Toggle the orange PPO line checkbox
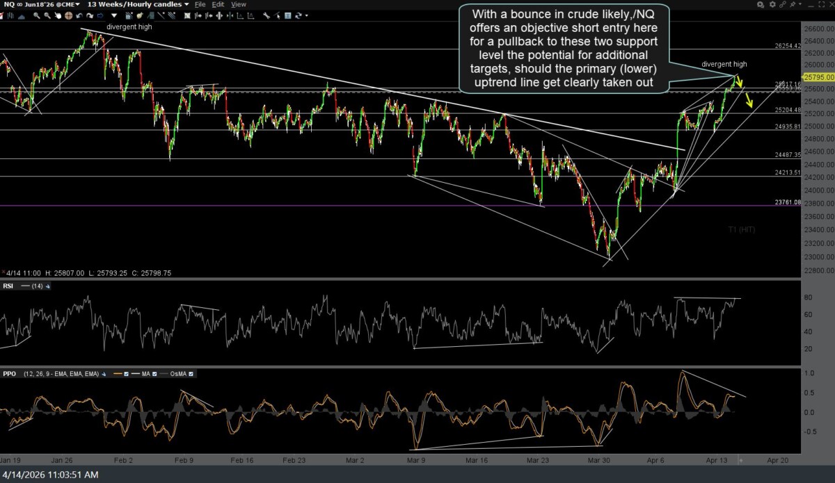The image size is (835, 483). [x=126, y=374]
